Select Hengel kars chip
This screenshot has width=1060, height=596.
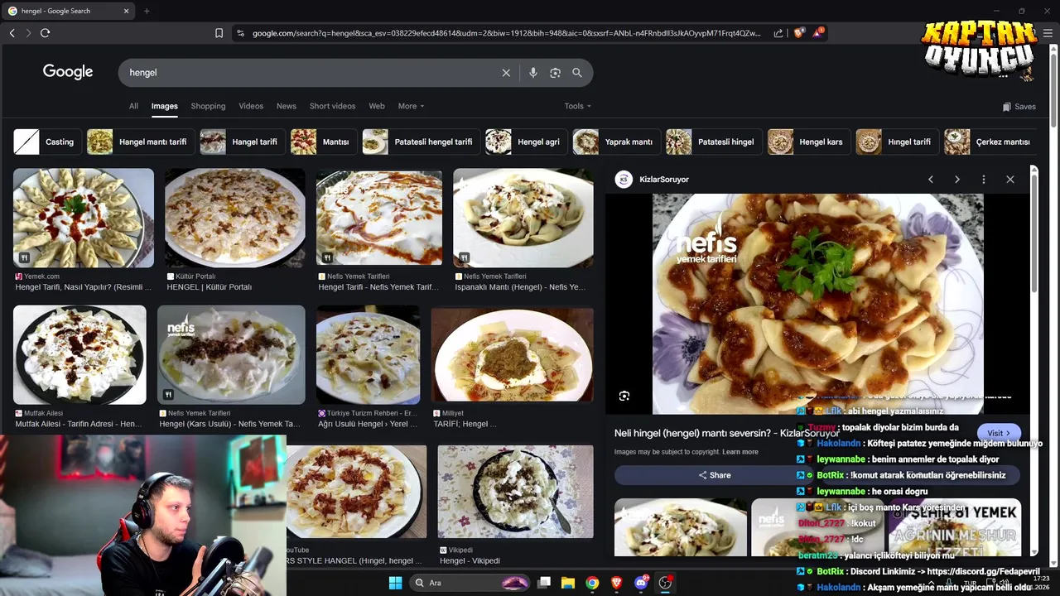point(808,142)
